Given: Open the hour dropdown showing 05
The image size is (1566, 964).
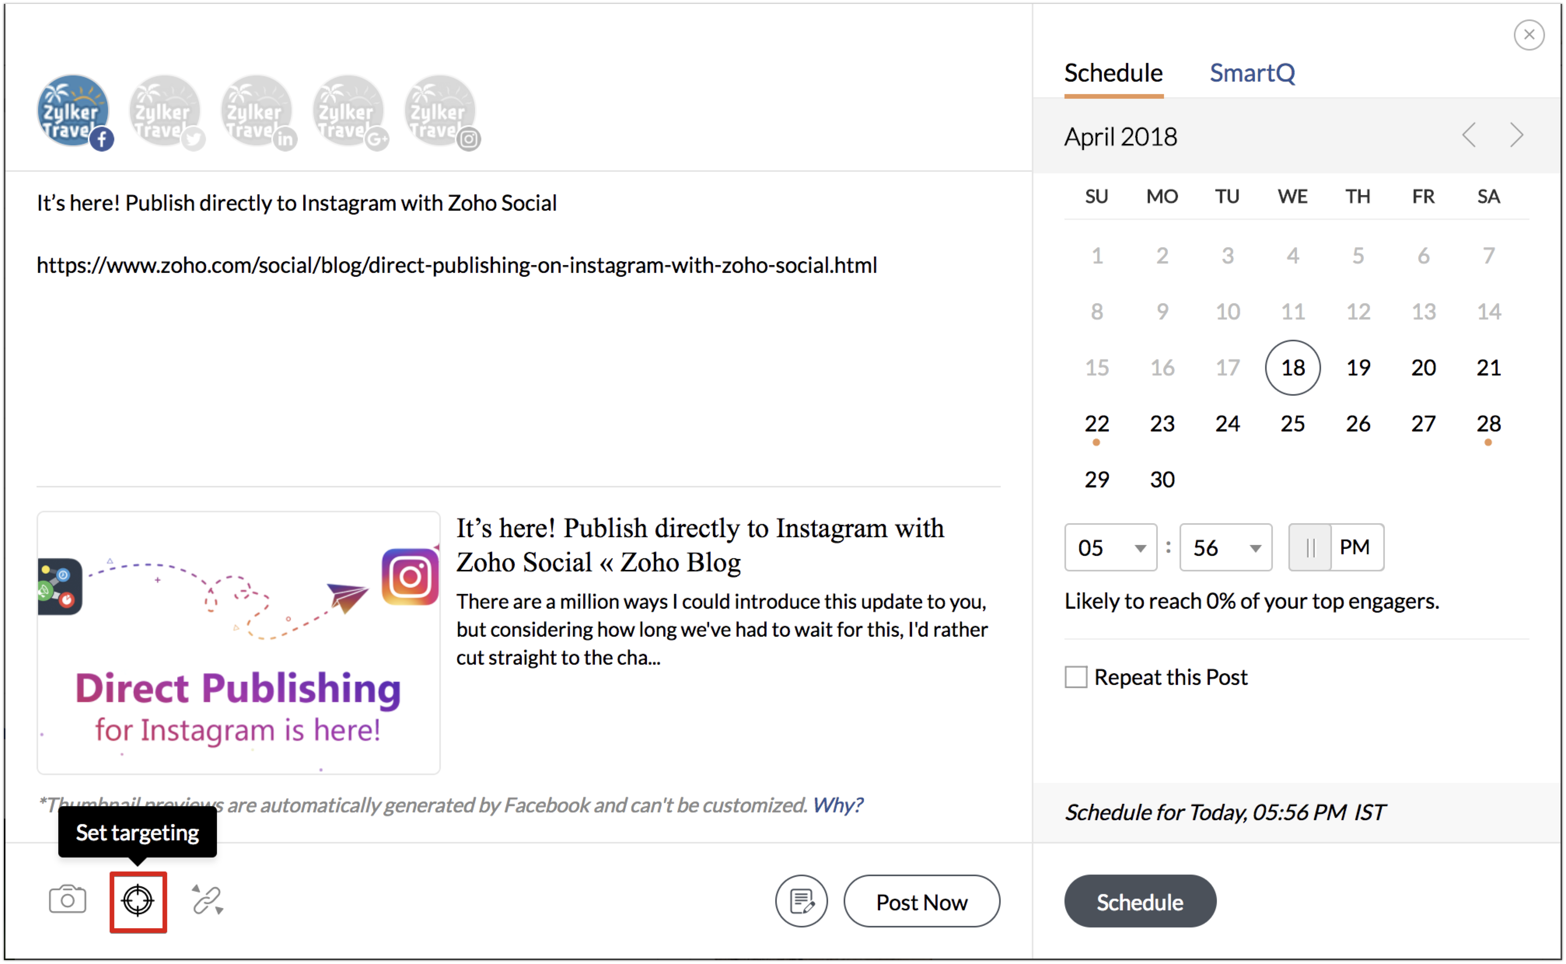Looking at the screenshot, I should click(x=1110, y=548).
